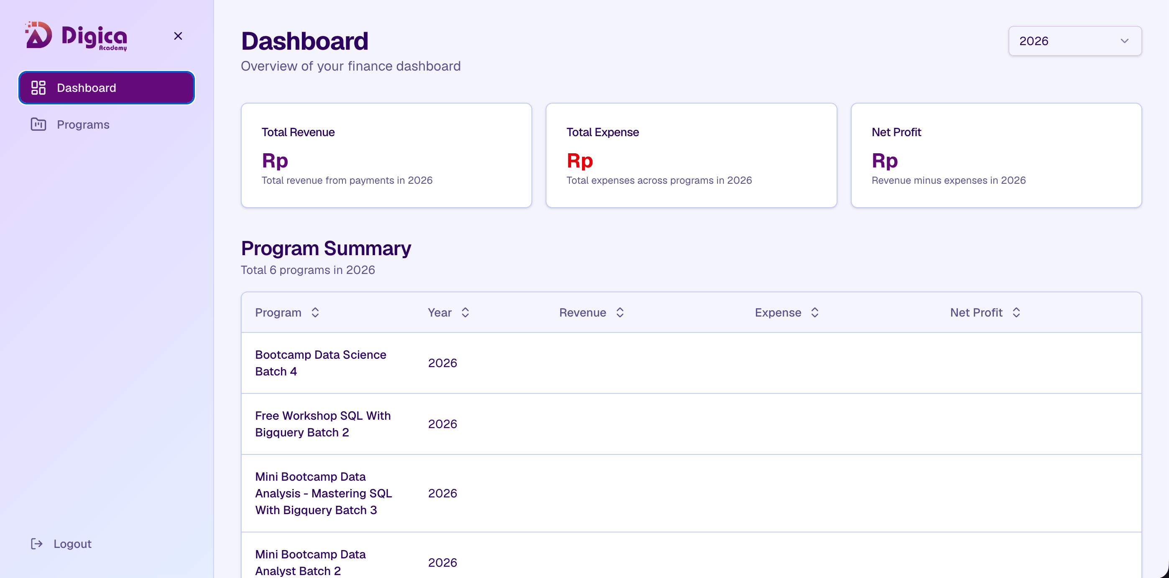Click the sort arrows beside Net Profit header
The image size is (1169, 578).
point(1016,312)
